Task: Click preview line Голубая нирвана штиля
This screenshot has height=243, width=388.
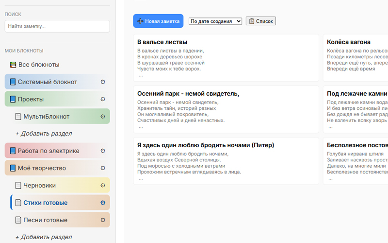Action: point(355,154)
